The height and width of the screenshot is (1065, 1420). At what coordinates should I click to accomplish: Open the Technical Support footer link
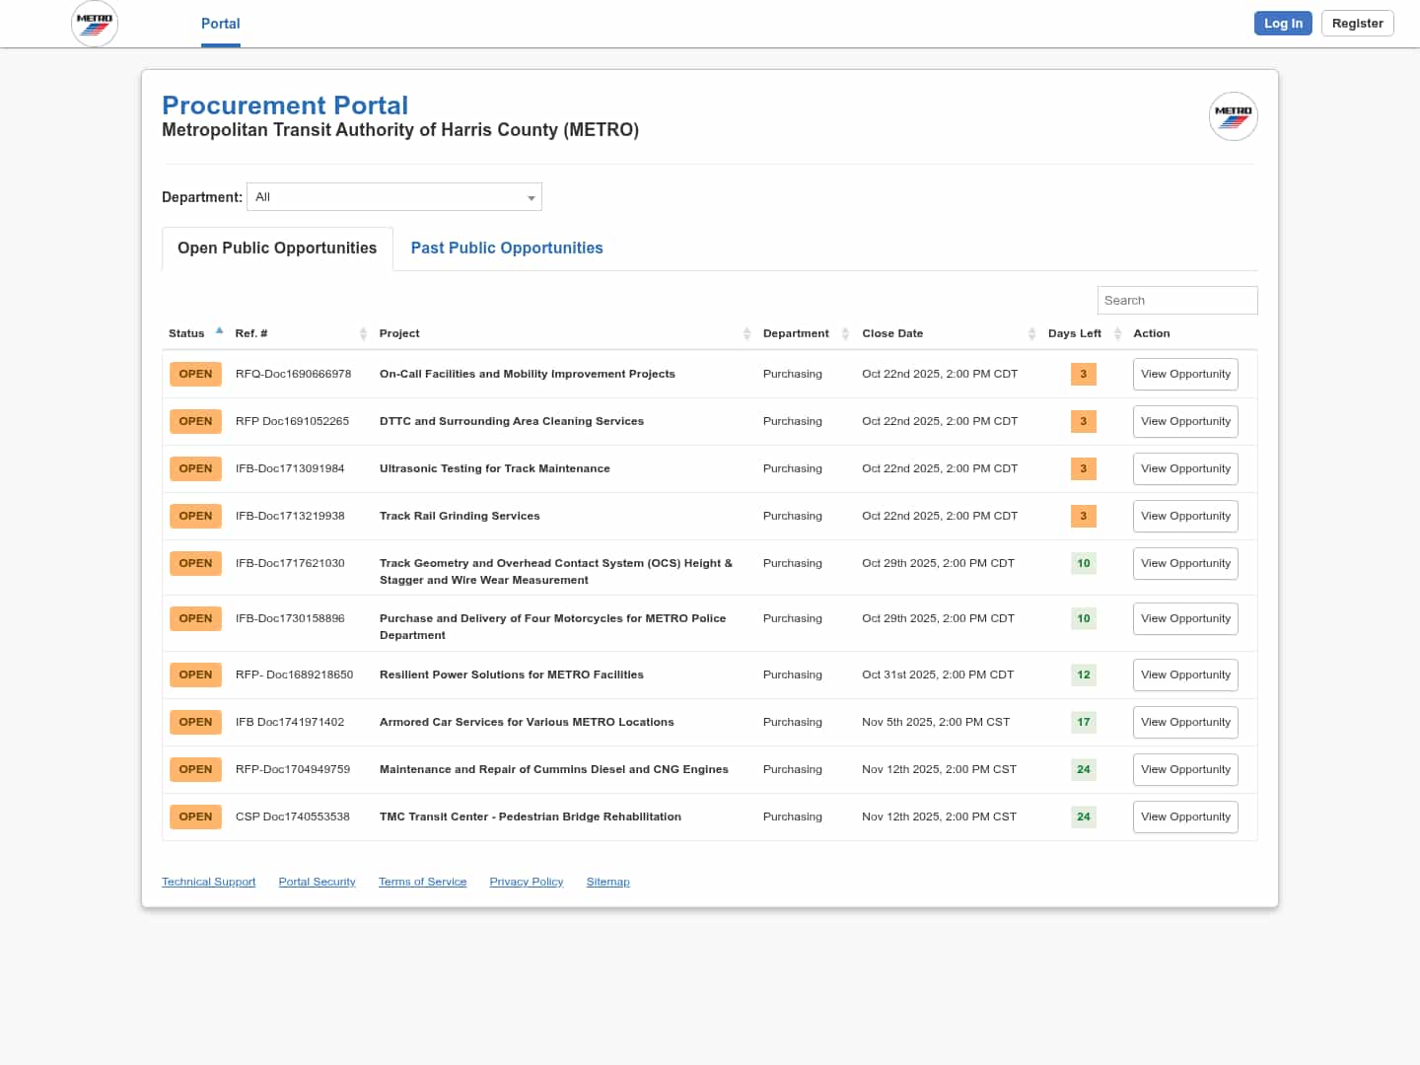[x=208, y=882]
